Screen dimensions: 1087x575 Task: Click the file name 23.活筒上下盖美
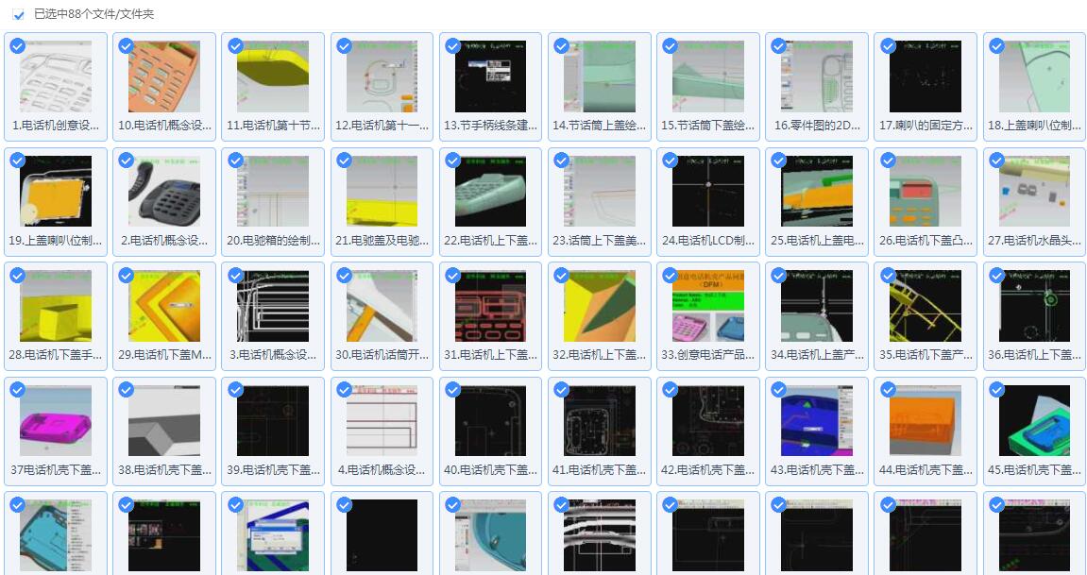tap(600, 241)
